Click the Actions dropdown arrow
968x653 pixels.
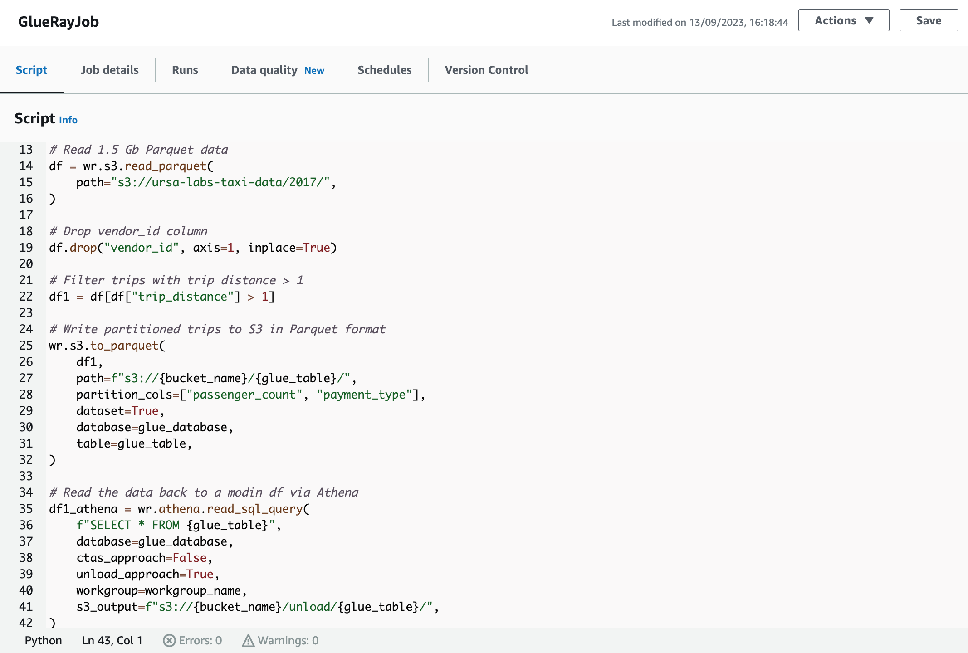tap(869, 20)
